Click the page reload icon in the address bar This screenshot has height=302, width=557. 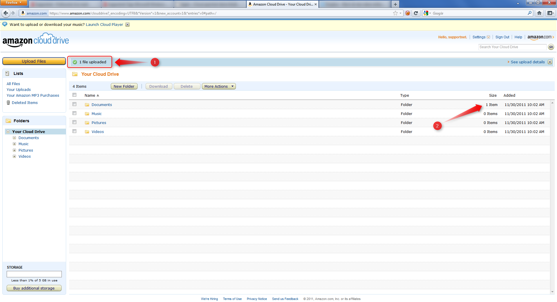point(416,13)
